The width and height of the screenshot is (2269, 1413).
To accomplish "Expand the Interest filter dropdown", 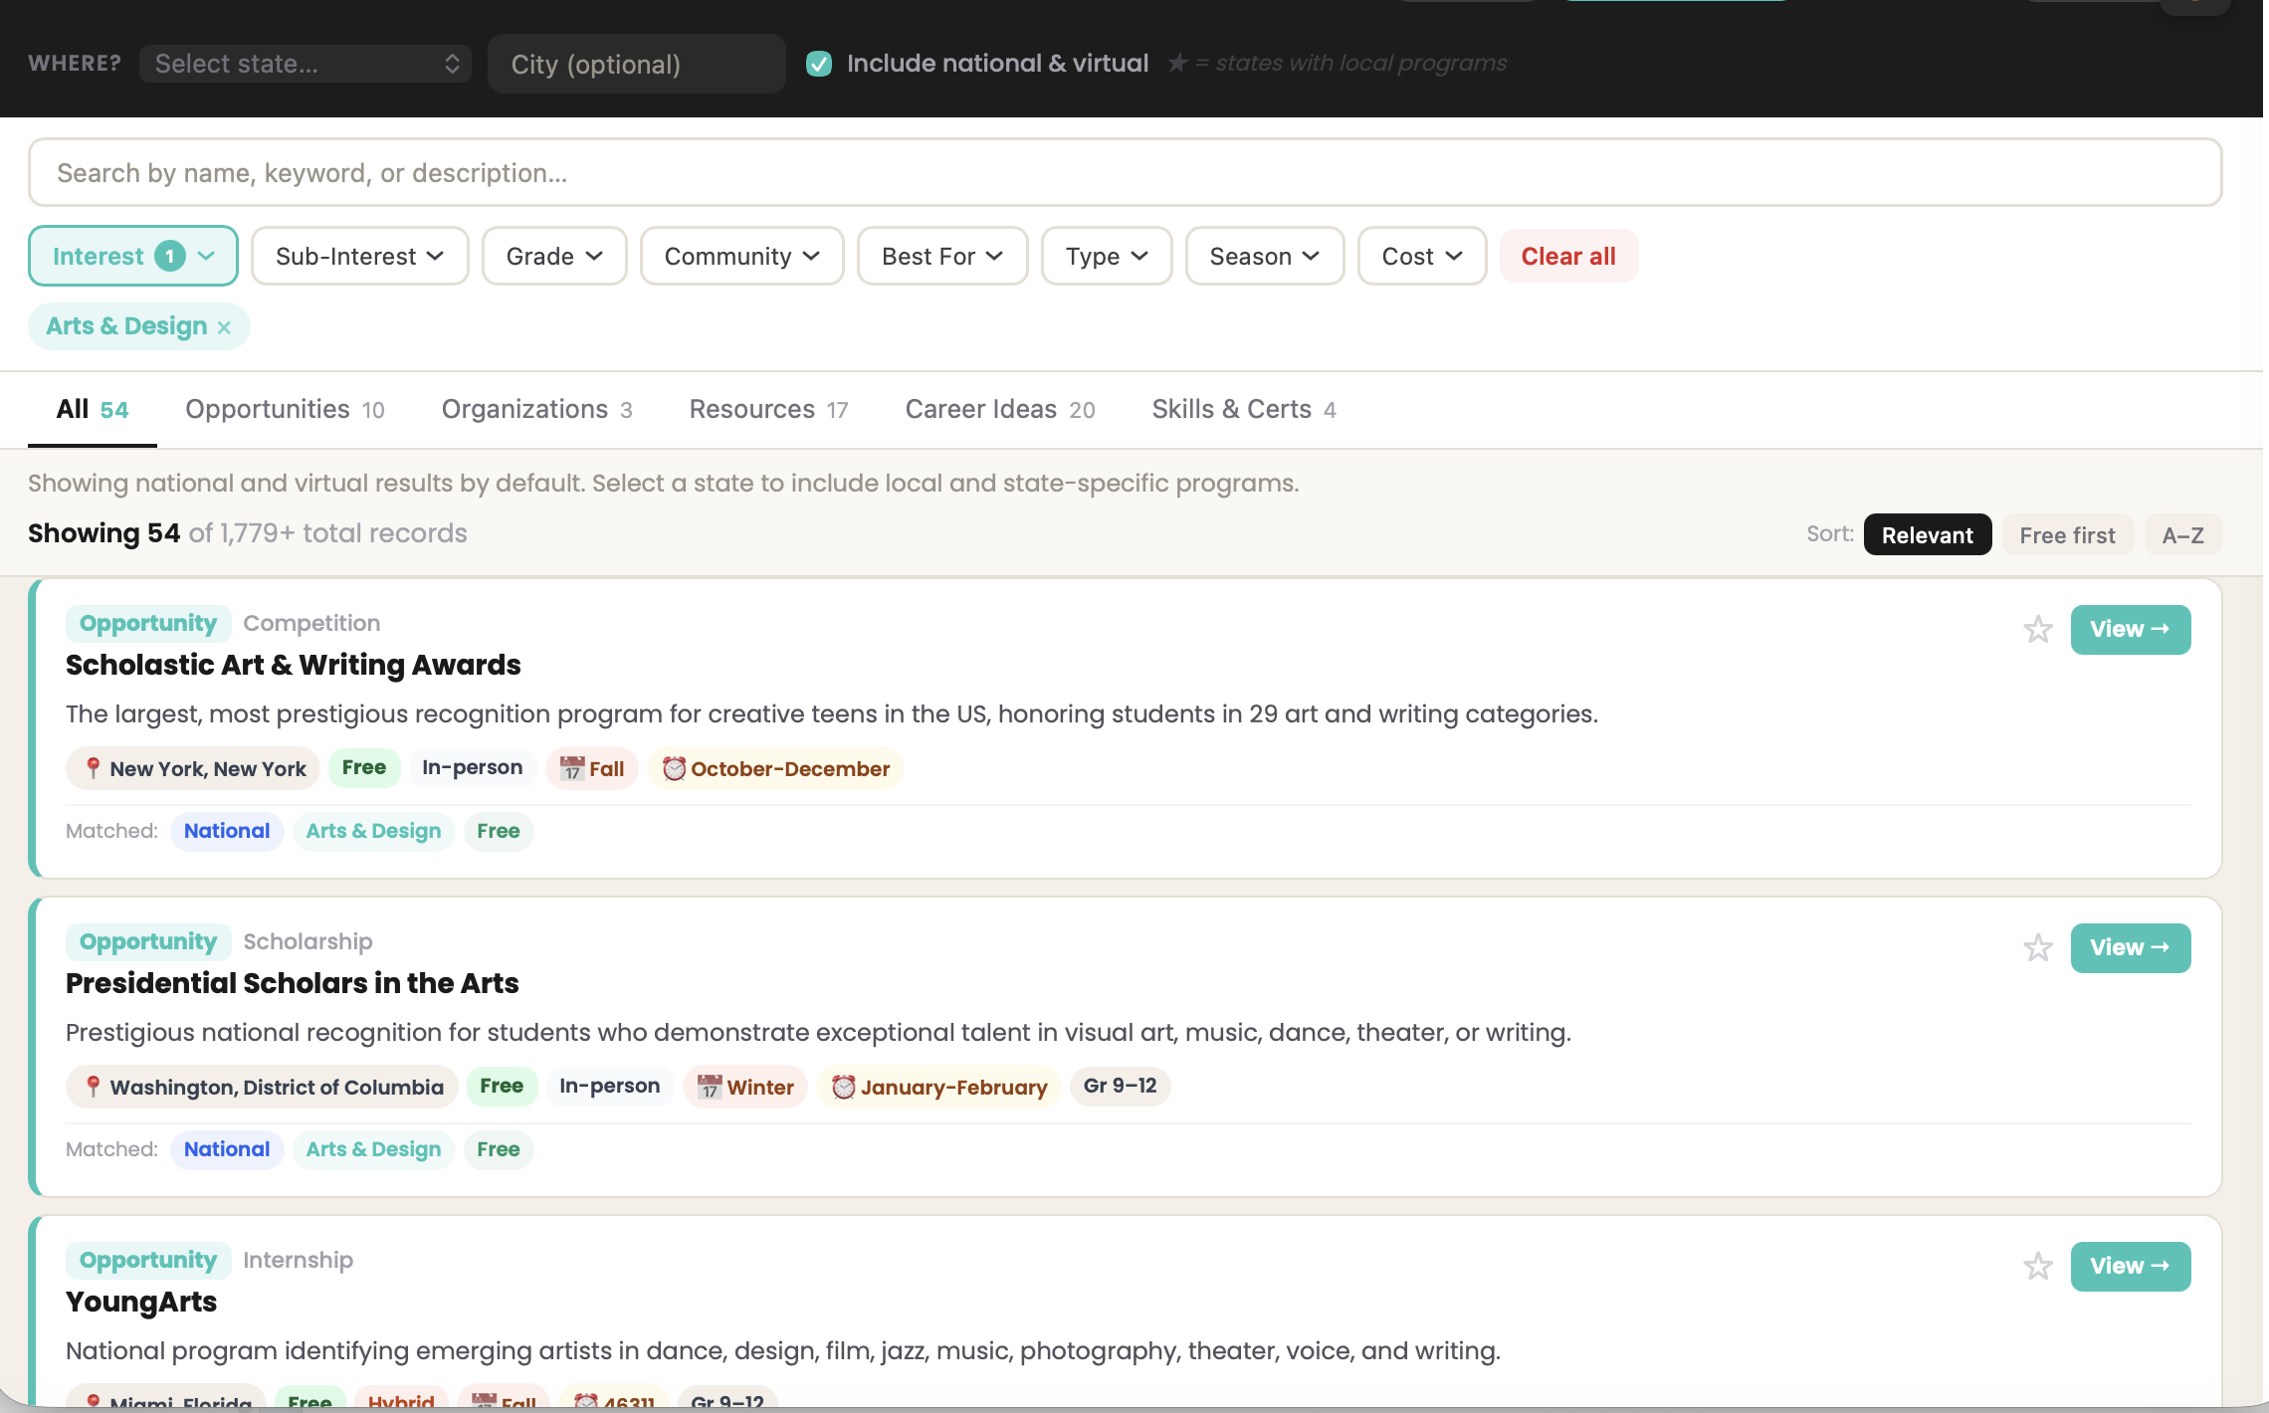I will pyautogui.click(x=133, y=256).
